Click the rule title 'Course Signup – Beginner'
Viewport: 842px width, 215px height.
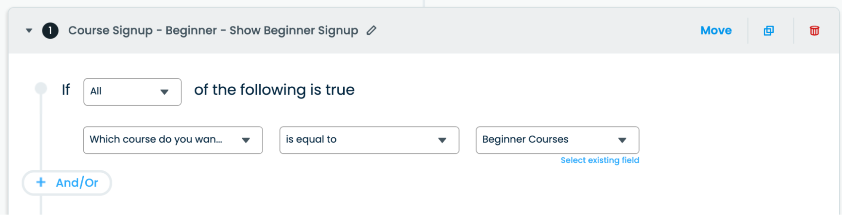pyautogui.click(x=213, y=31)
